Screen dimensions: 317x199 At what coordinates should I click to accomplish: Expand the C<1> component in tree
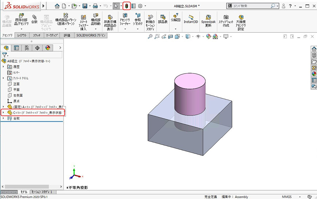tap(4, 113)
